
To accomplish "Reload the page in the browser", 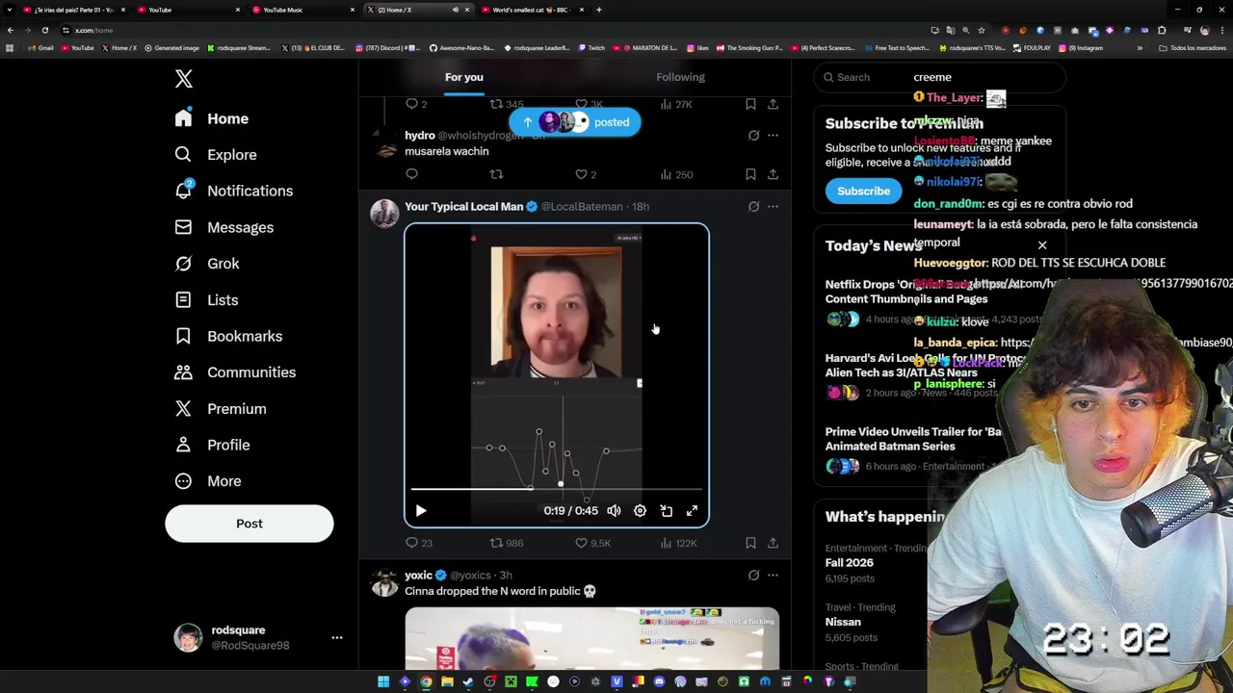I will tap(44, 30).
